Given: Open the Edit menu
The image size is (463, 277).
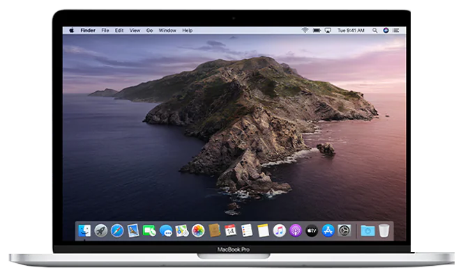Looking at the screenshot, I should pyautogui.click(x=119, y=31).
